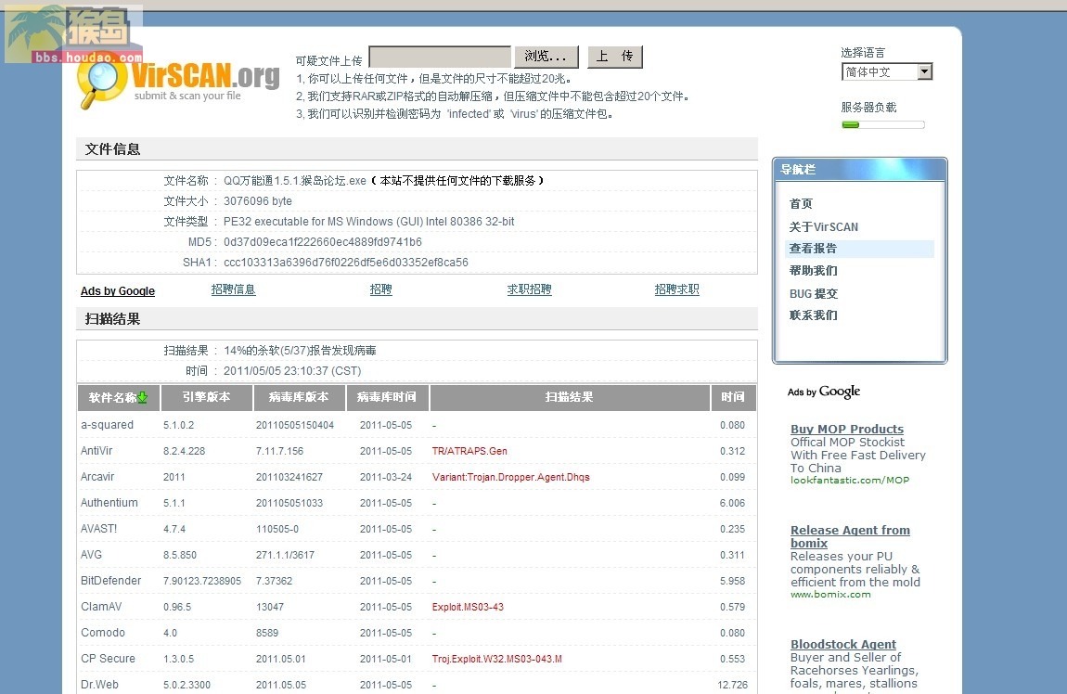Viewport: 1067px width, 694px height.
Task: Click the Authentium row name
Action: tap(109, 503)
